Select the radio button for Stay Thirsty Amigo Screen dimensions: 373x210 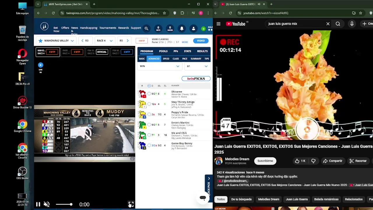pyautogui.click(x=149, y=104)
